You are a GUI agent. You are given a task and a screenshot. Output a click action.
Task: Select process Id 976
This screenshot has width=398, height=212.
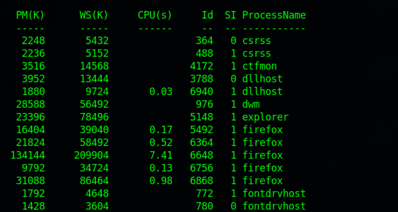(204, 104)
